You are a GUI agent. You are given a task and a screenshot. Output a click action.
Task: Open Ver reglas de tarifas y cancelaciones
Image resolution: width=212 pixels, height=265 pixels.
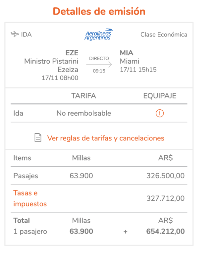(106, 138)
